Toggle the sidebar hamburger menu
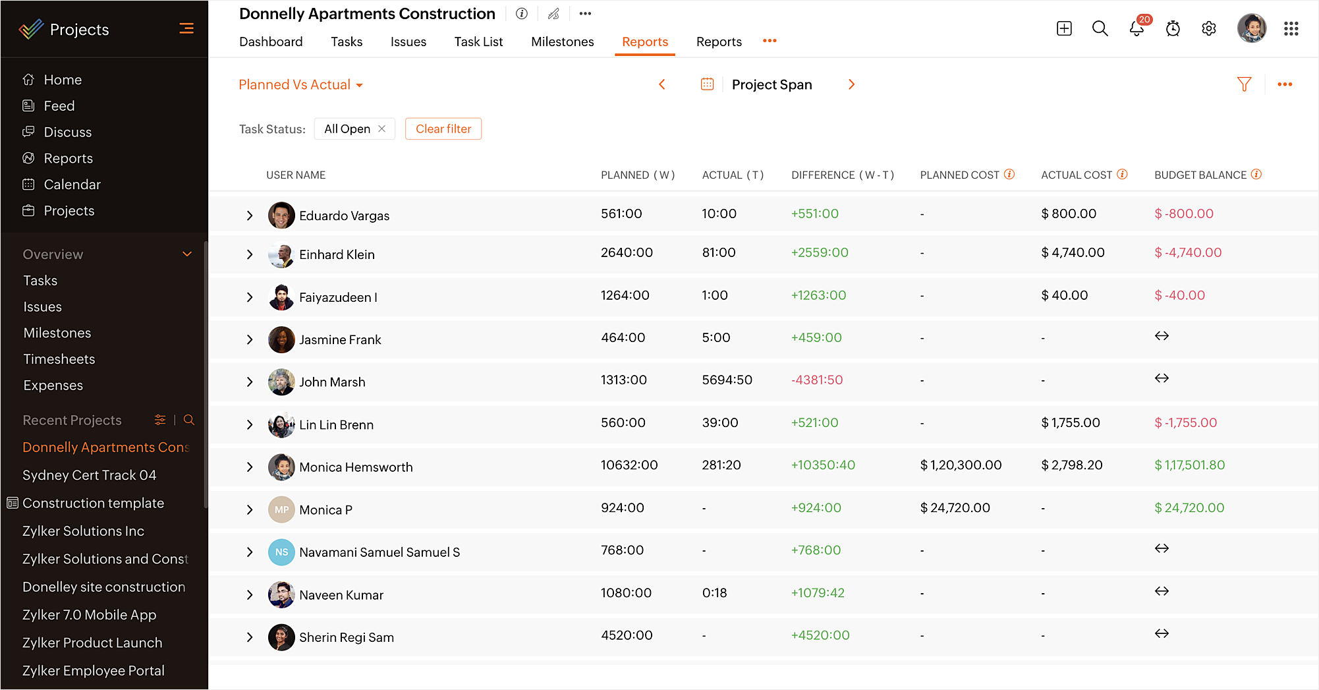 click(x=186, y=28)
